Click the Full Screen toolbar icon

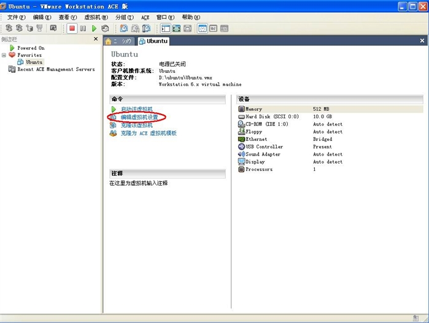coord(177,28)
